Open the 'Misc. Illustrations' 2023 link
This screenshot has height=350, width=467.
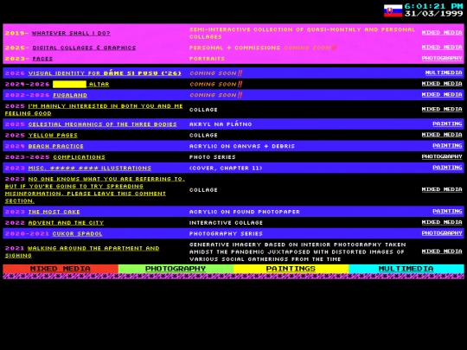tap(90, 169)
